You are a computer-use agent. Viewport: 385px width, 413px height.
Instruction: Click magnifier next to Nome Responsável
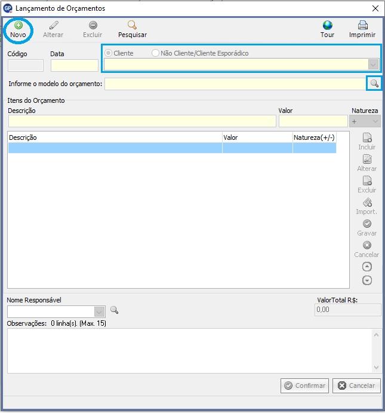114,310
